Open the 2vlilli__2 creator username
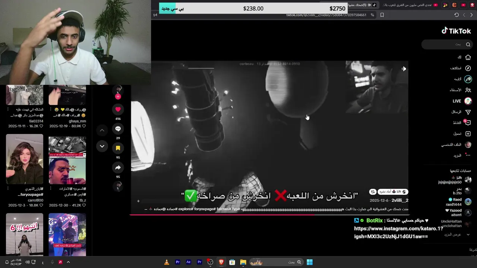Image resolution: width=477 pixels, height=268 pixels. (400, 200)
